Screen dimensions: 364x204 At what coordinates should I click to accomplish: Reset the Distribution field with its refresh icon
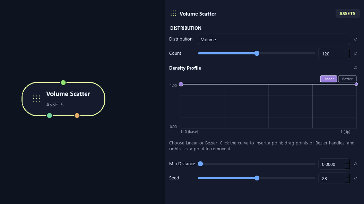[x=355, y=39]
